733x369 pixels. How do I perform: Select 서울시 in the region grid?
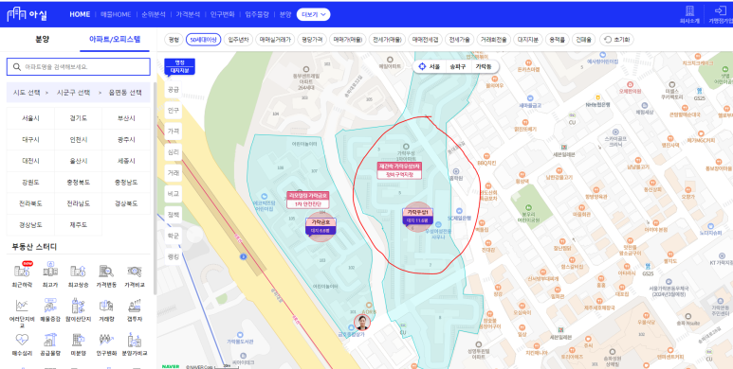(31, 118)
